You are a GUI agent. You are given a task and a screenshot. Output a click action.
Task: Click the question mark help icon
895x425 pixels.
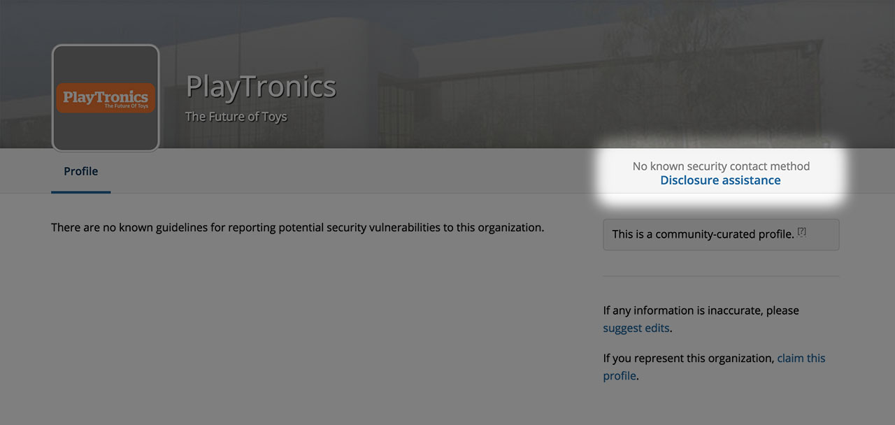click(802, 231)
